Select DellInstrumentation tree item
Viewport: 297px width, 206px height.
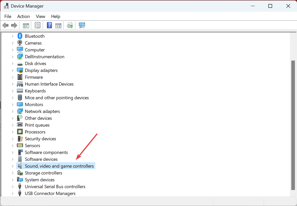point(45,57)
